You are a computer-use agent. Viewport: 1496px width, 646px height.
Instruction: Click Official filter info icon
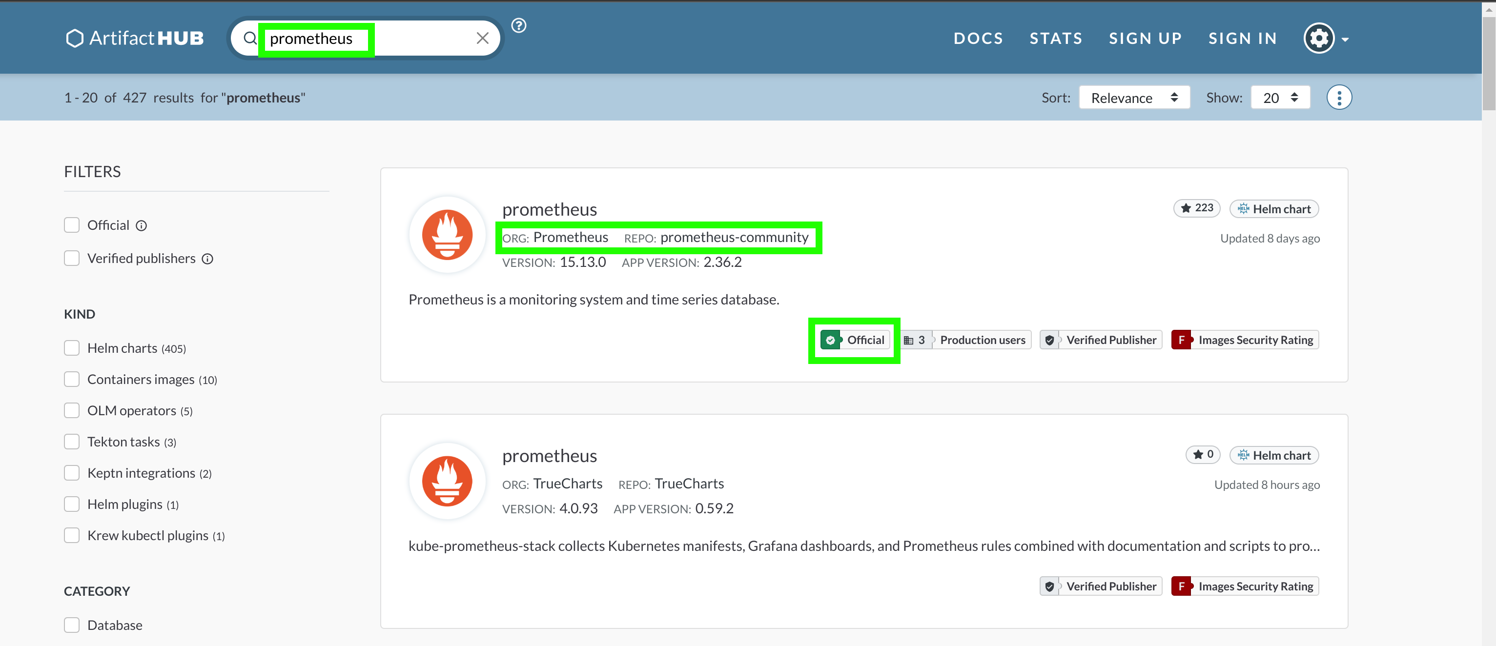141,226
